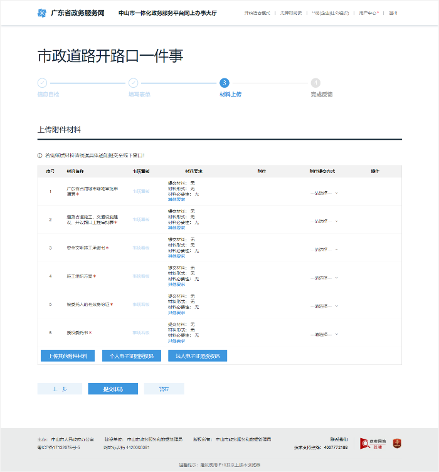Open submission-method dropdown for 被委托人的有效身份证
This screenshot has width=439, height=472.
click(324, 306)
